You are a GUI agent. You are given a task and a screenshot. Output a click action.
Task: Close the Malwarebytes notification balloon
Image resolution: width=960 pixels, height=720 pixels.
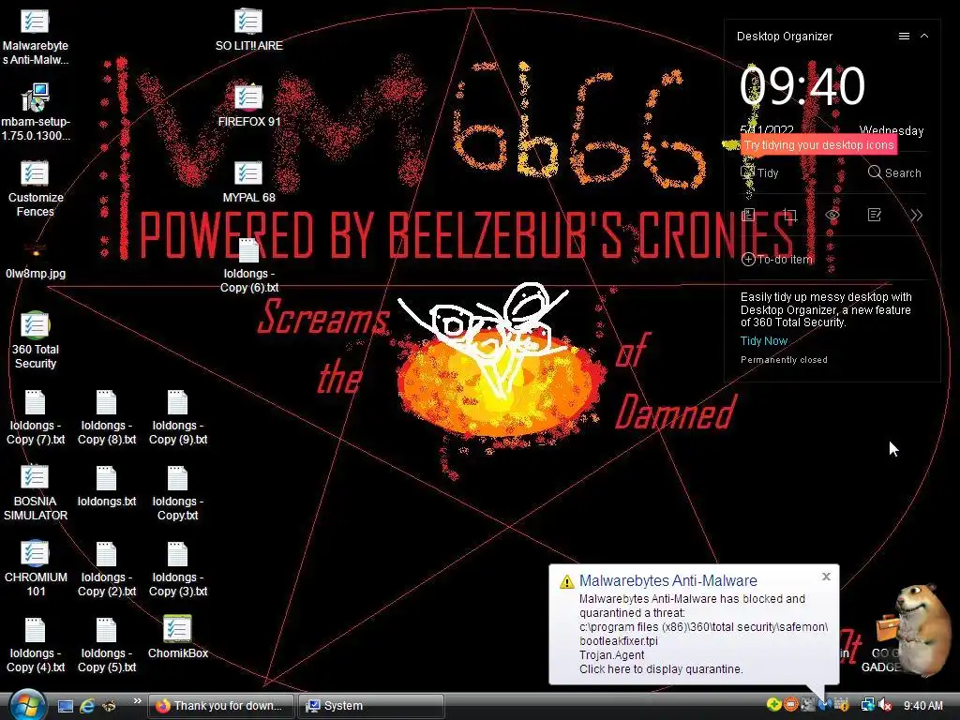pyautogui.click(x=826, y=577)
